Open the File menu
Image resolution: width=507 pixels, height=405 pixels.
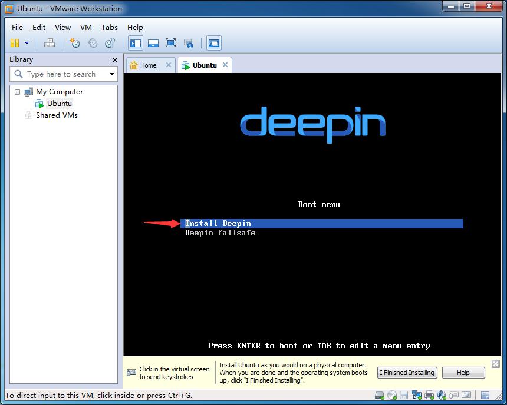click(x=17, y=28)
